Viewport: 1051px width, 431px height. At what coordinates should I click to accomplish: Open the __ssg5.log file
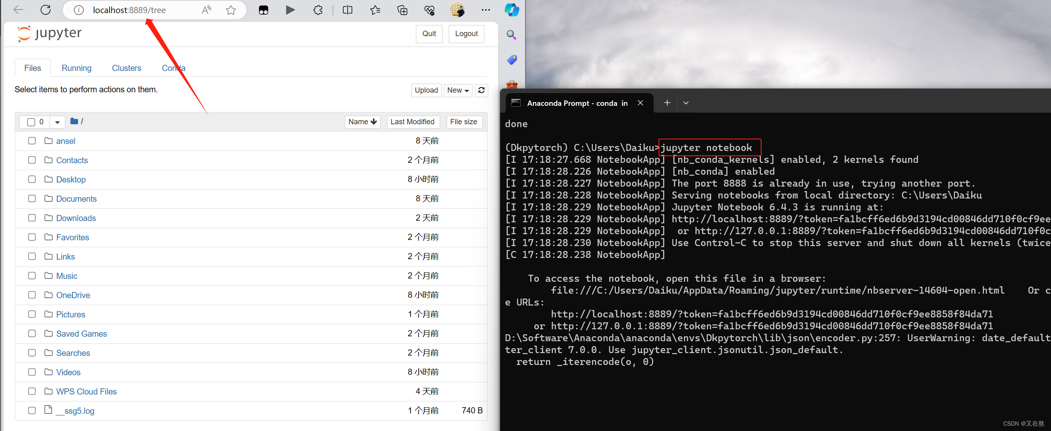(75, 411)
